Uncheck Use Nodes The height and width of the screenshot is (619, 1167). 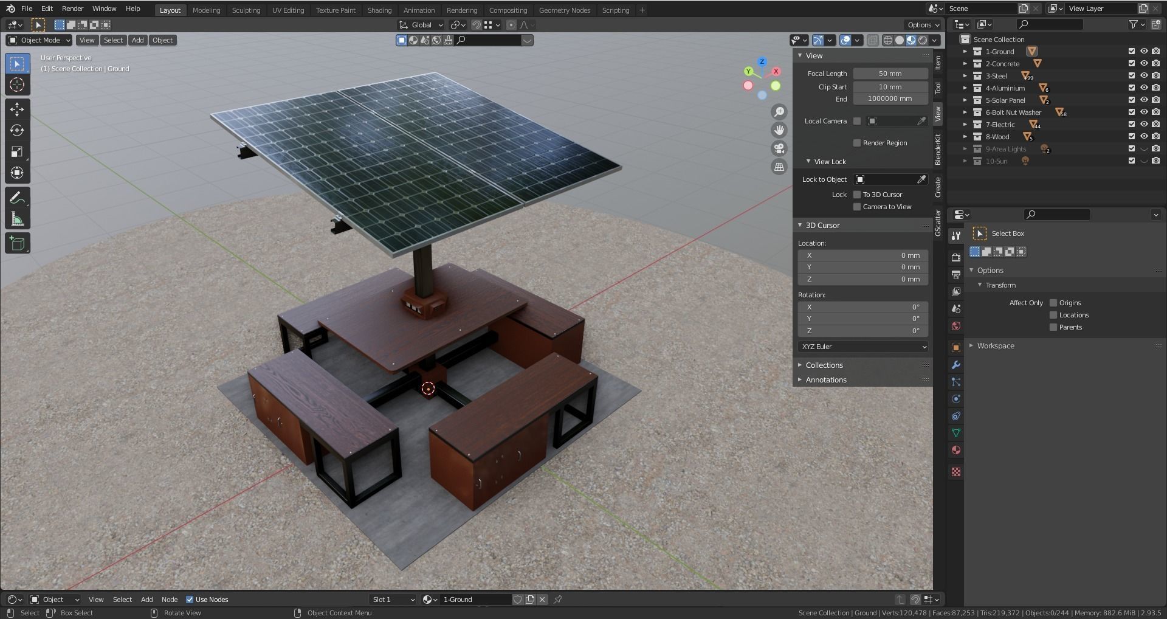point(190,600)
